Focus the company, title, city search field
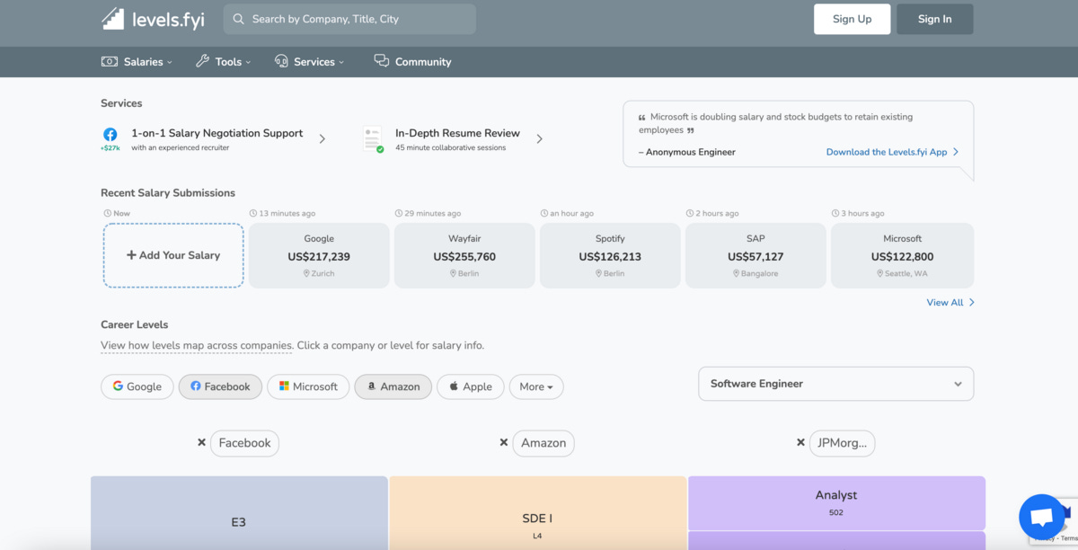Image resolution: width=1078 pixels, height=550 pixels. [349, 19]
